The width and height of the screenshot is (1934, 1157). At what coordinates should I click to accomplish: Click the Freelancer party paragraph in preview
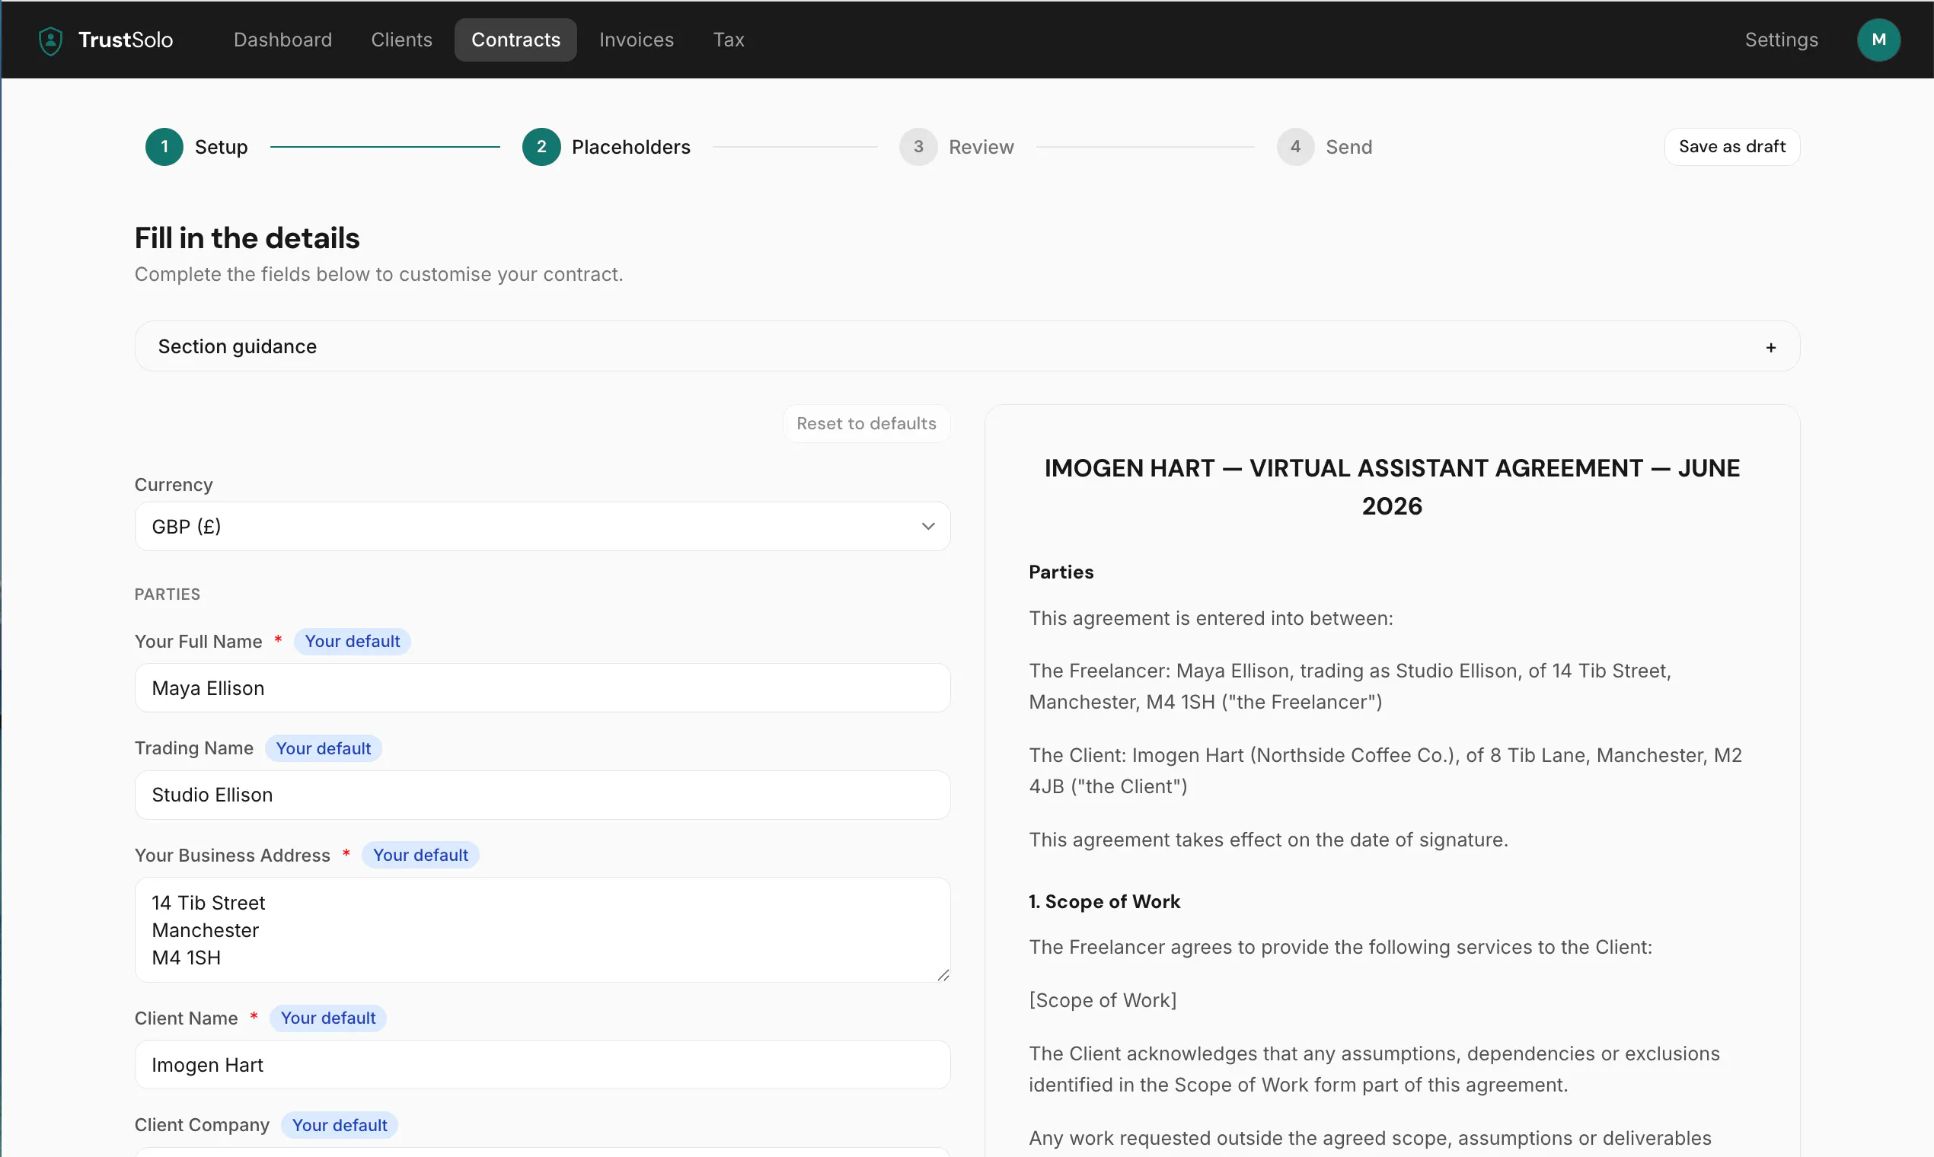tap(1349, 686)
